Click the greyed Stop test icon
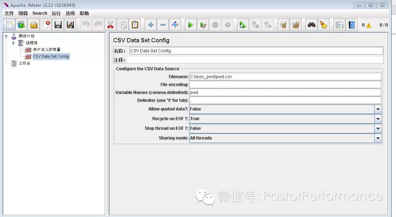 [215, 25]
